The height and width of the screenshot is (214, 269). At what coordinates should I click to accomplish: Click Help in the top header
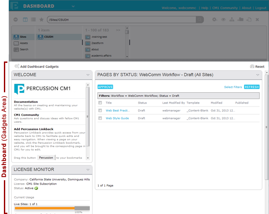205,8
